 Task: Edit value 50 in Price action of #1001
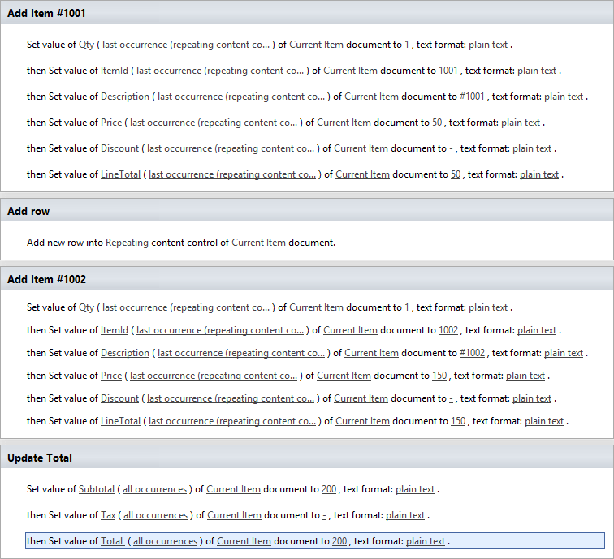(x=437, y=123)
